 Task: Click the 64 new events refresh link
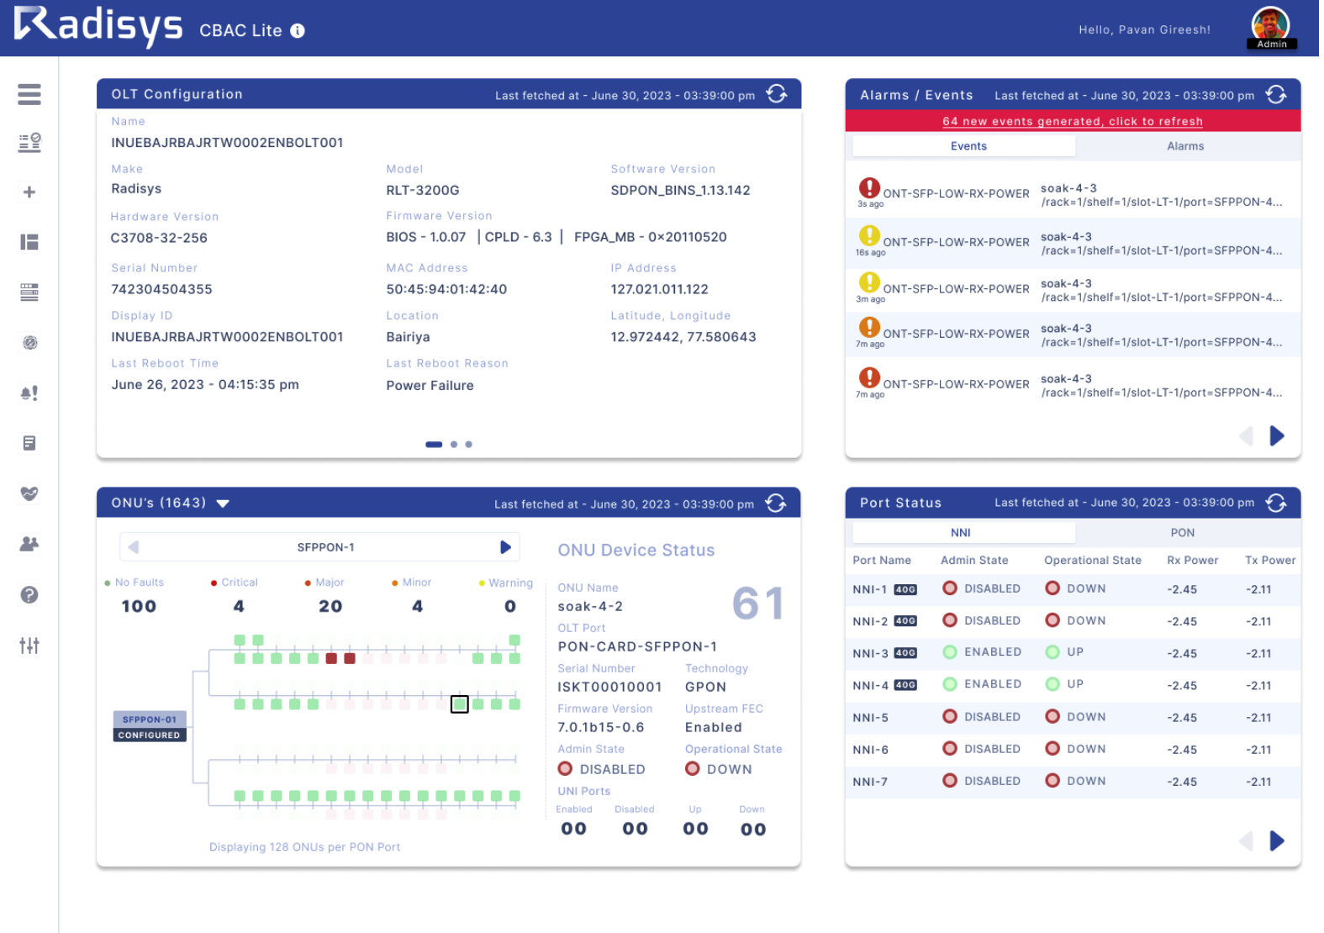point(1073,121)
